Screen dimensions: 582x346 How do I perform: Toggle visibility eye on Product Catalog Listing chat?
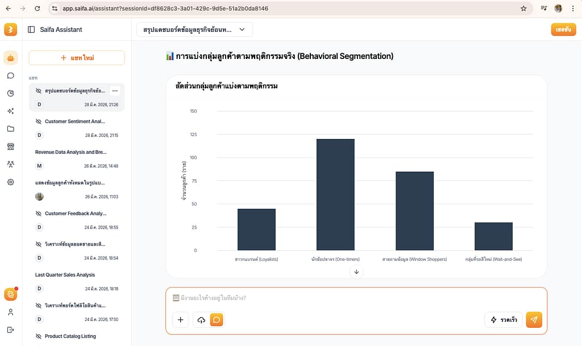pos(38,336)
